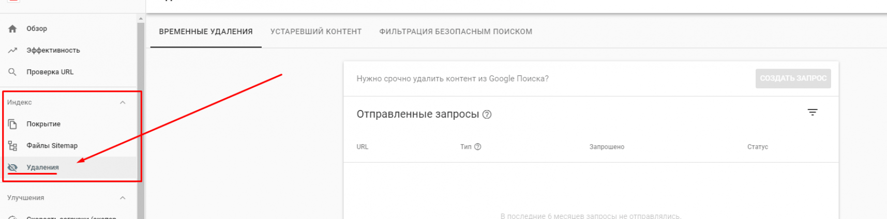Click the Эффективность trend chart icon
This screenshot has height=219, width=887.
pyautogui.click(x=13, y=51)
